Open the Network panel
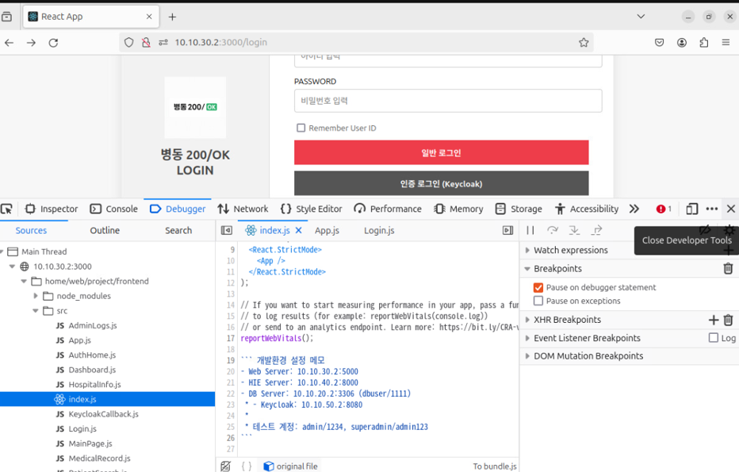 [243, 209]
